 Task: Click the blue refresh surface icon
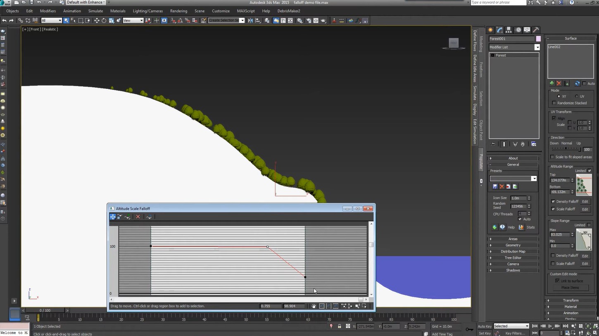(577, 83)
